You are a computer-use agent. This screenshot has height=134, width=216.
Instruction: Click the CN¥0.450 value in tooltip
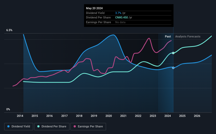(122, 18)
